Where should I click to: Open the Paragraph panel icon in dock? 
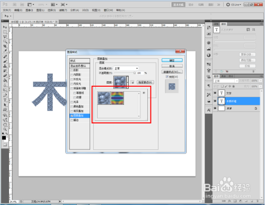point(209,86)
